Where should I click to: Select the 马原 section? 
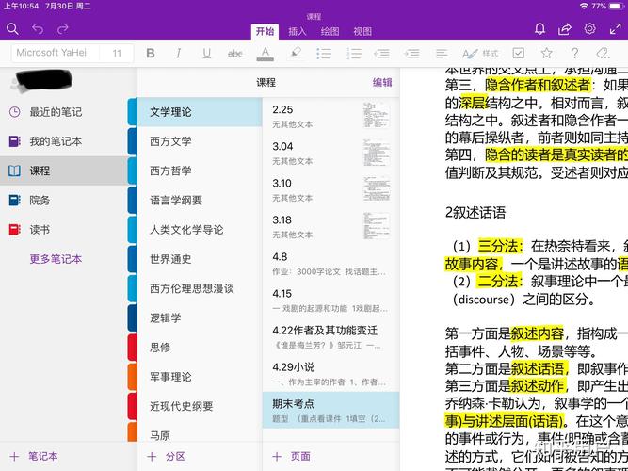click(200, 435)
